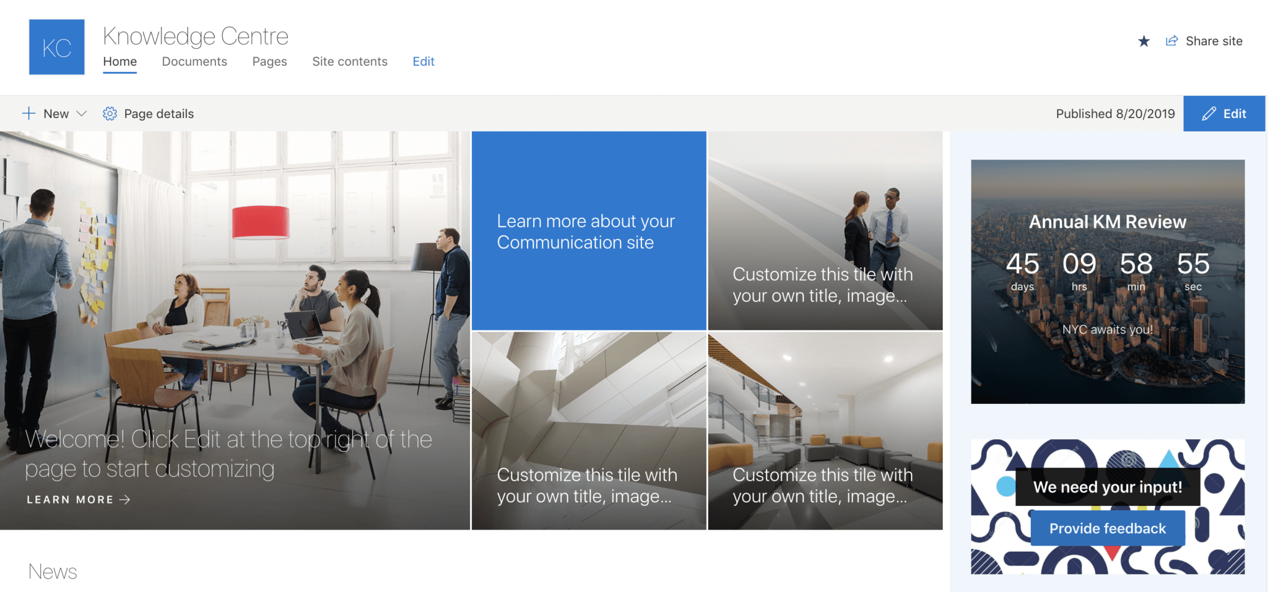
Task: Open the Page details button
Action: (158, 114)
